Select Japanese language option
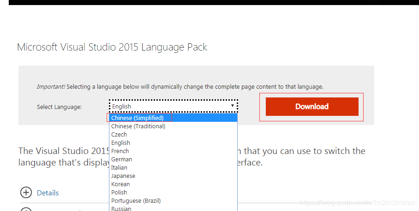Image resolution: width=419 pixels, height=211 pixels. (173, 176)
